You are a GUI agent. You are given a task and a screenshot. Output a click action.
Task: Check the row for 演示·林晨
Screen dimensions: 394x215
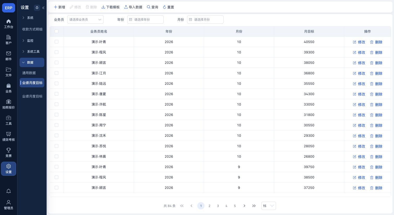[57, 157]
